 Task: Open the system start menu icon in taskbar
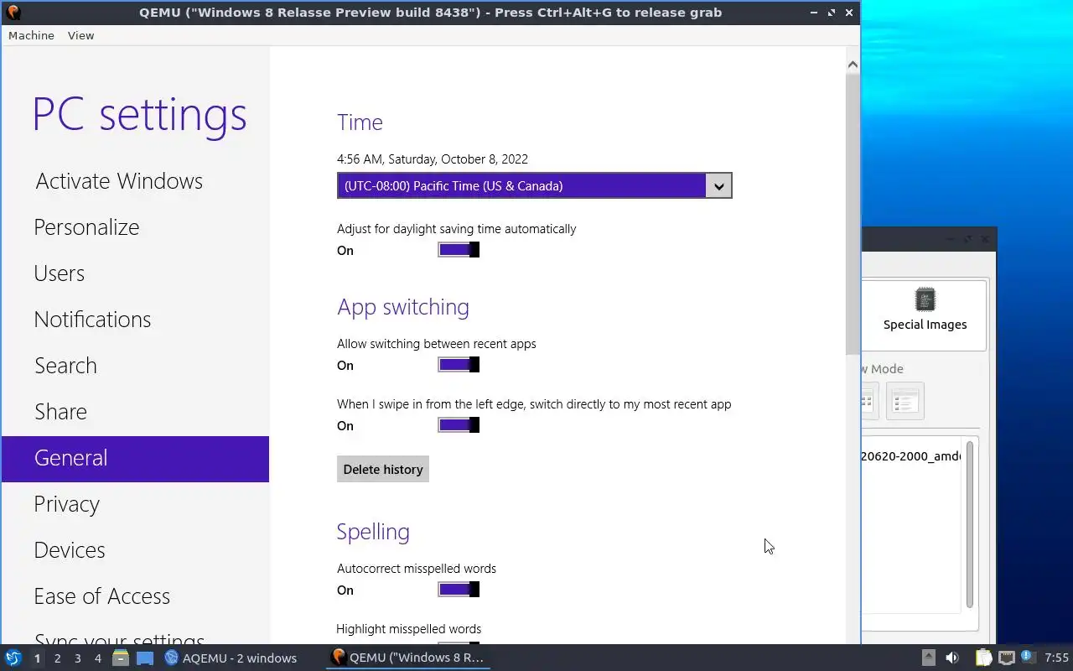tap(13, 658)
